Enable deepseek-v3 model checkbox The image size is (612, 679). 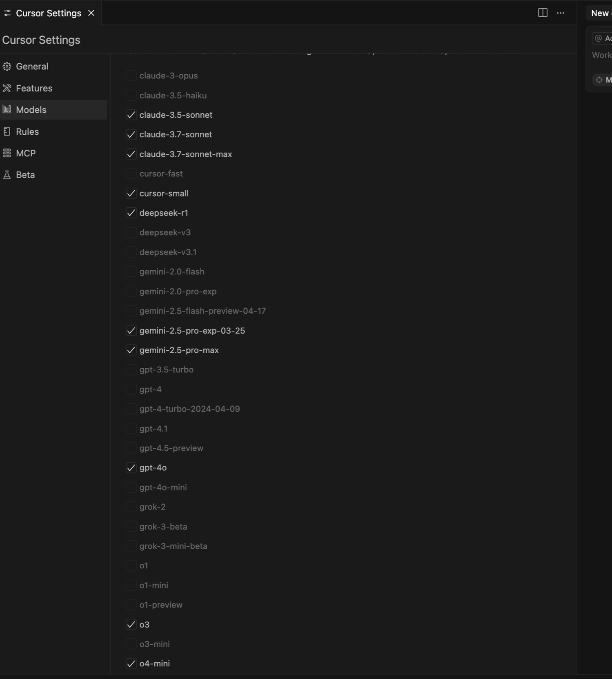click(131, 232)
